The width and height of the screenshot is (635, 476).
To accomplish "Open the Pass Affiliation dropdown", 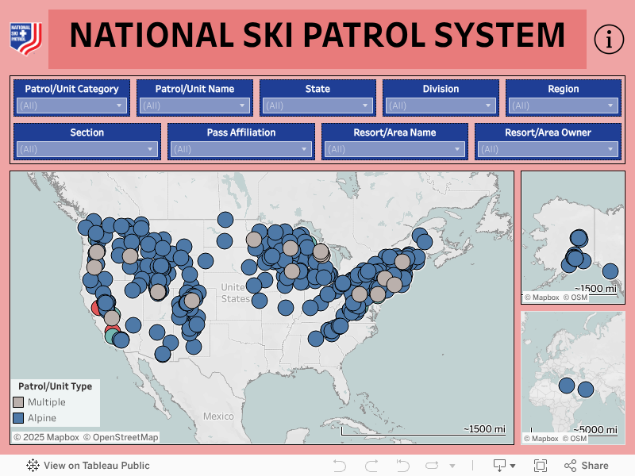I will click(241, 148).
